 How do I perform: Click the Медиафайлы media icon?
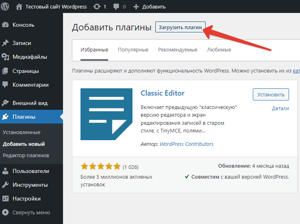coord(5,57)
